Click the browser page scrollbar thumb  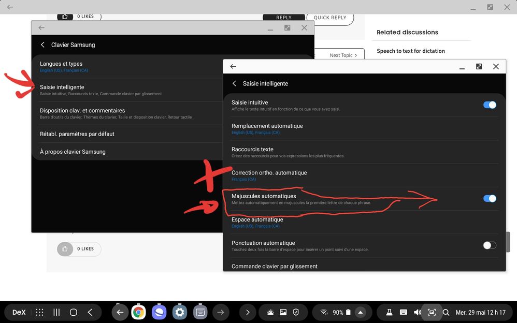[508, 242]
